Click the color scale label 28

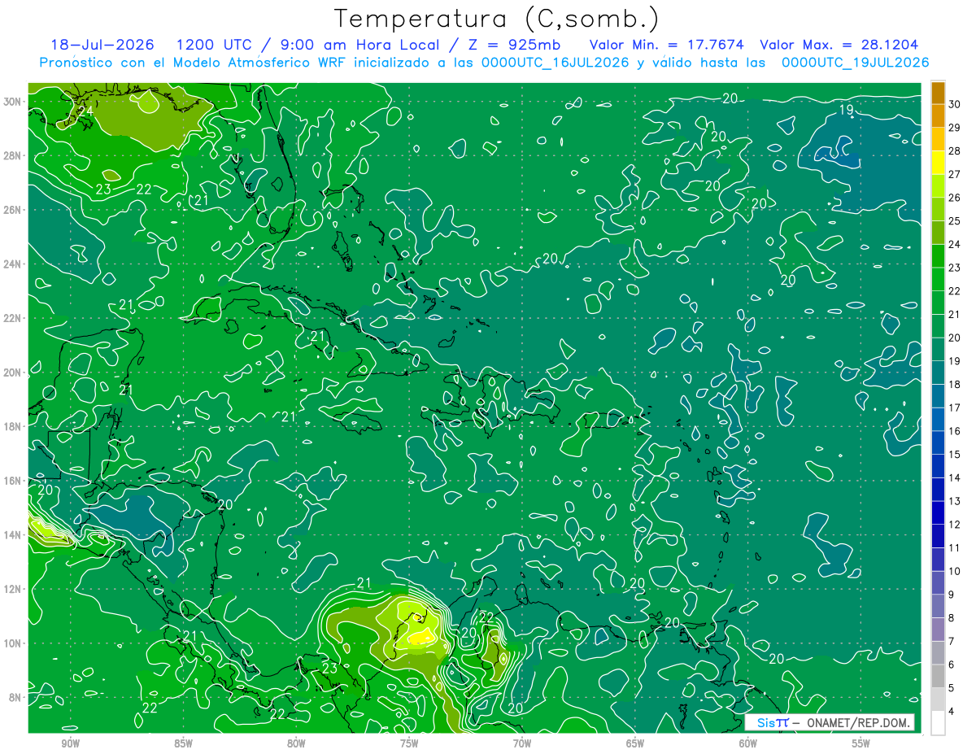tap(955, 150)
